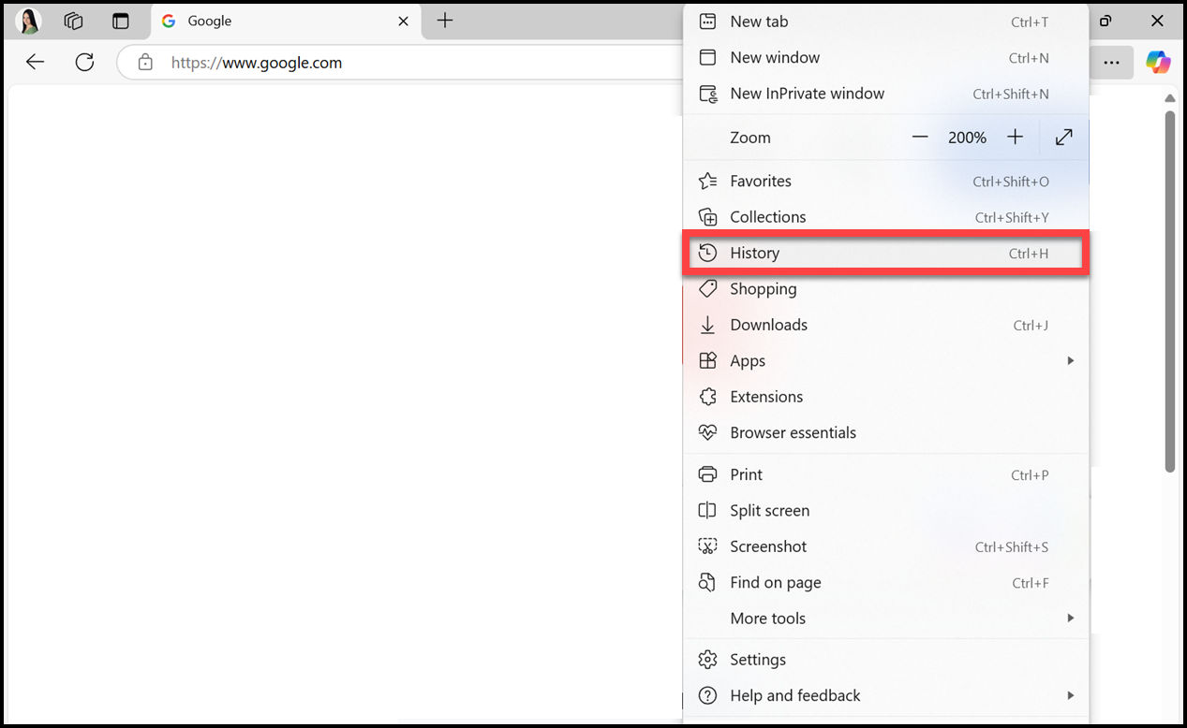Open the Settings and more ellipsis

pyautogui.click(x=1111, y=63)
